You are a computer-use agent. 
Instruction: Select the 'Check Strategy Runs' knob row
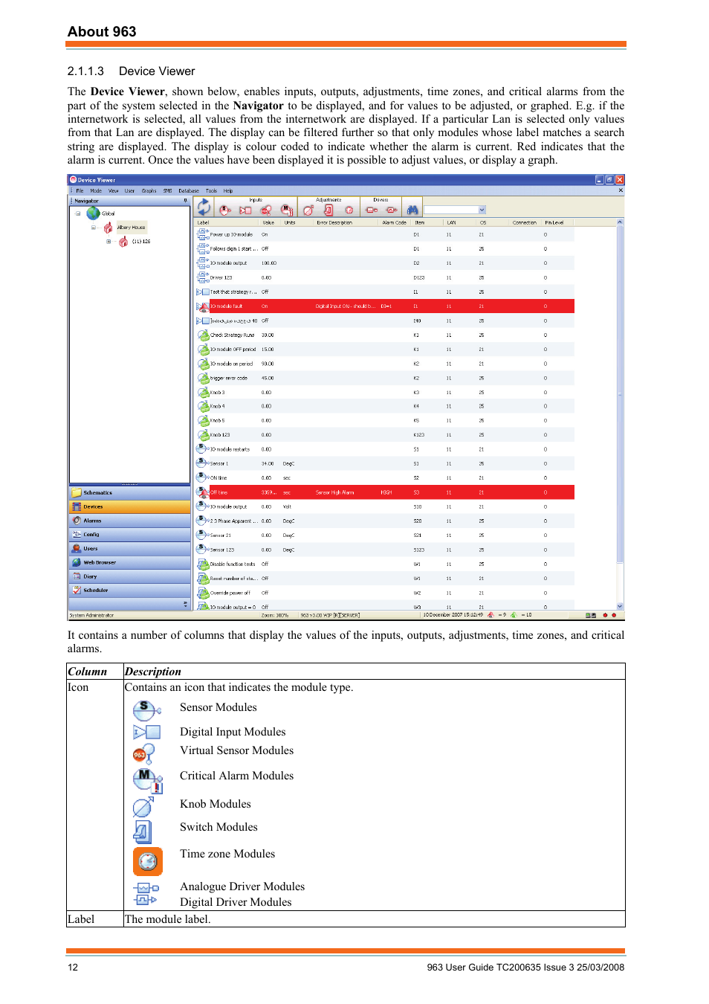[x=385, y=335]
